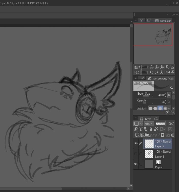Collapse the palette dock with double-left chevron
The image size is (179, 192).
[177, 15]
